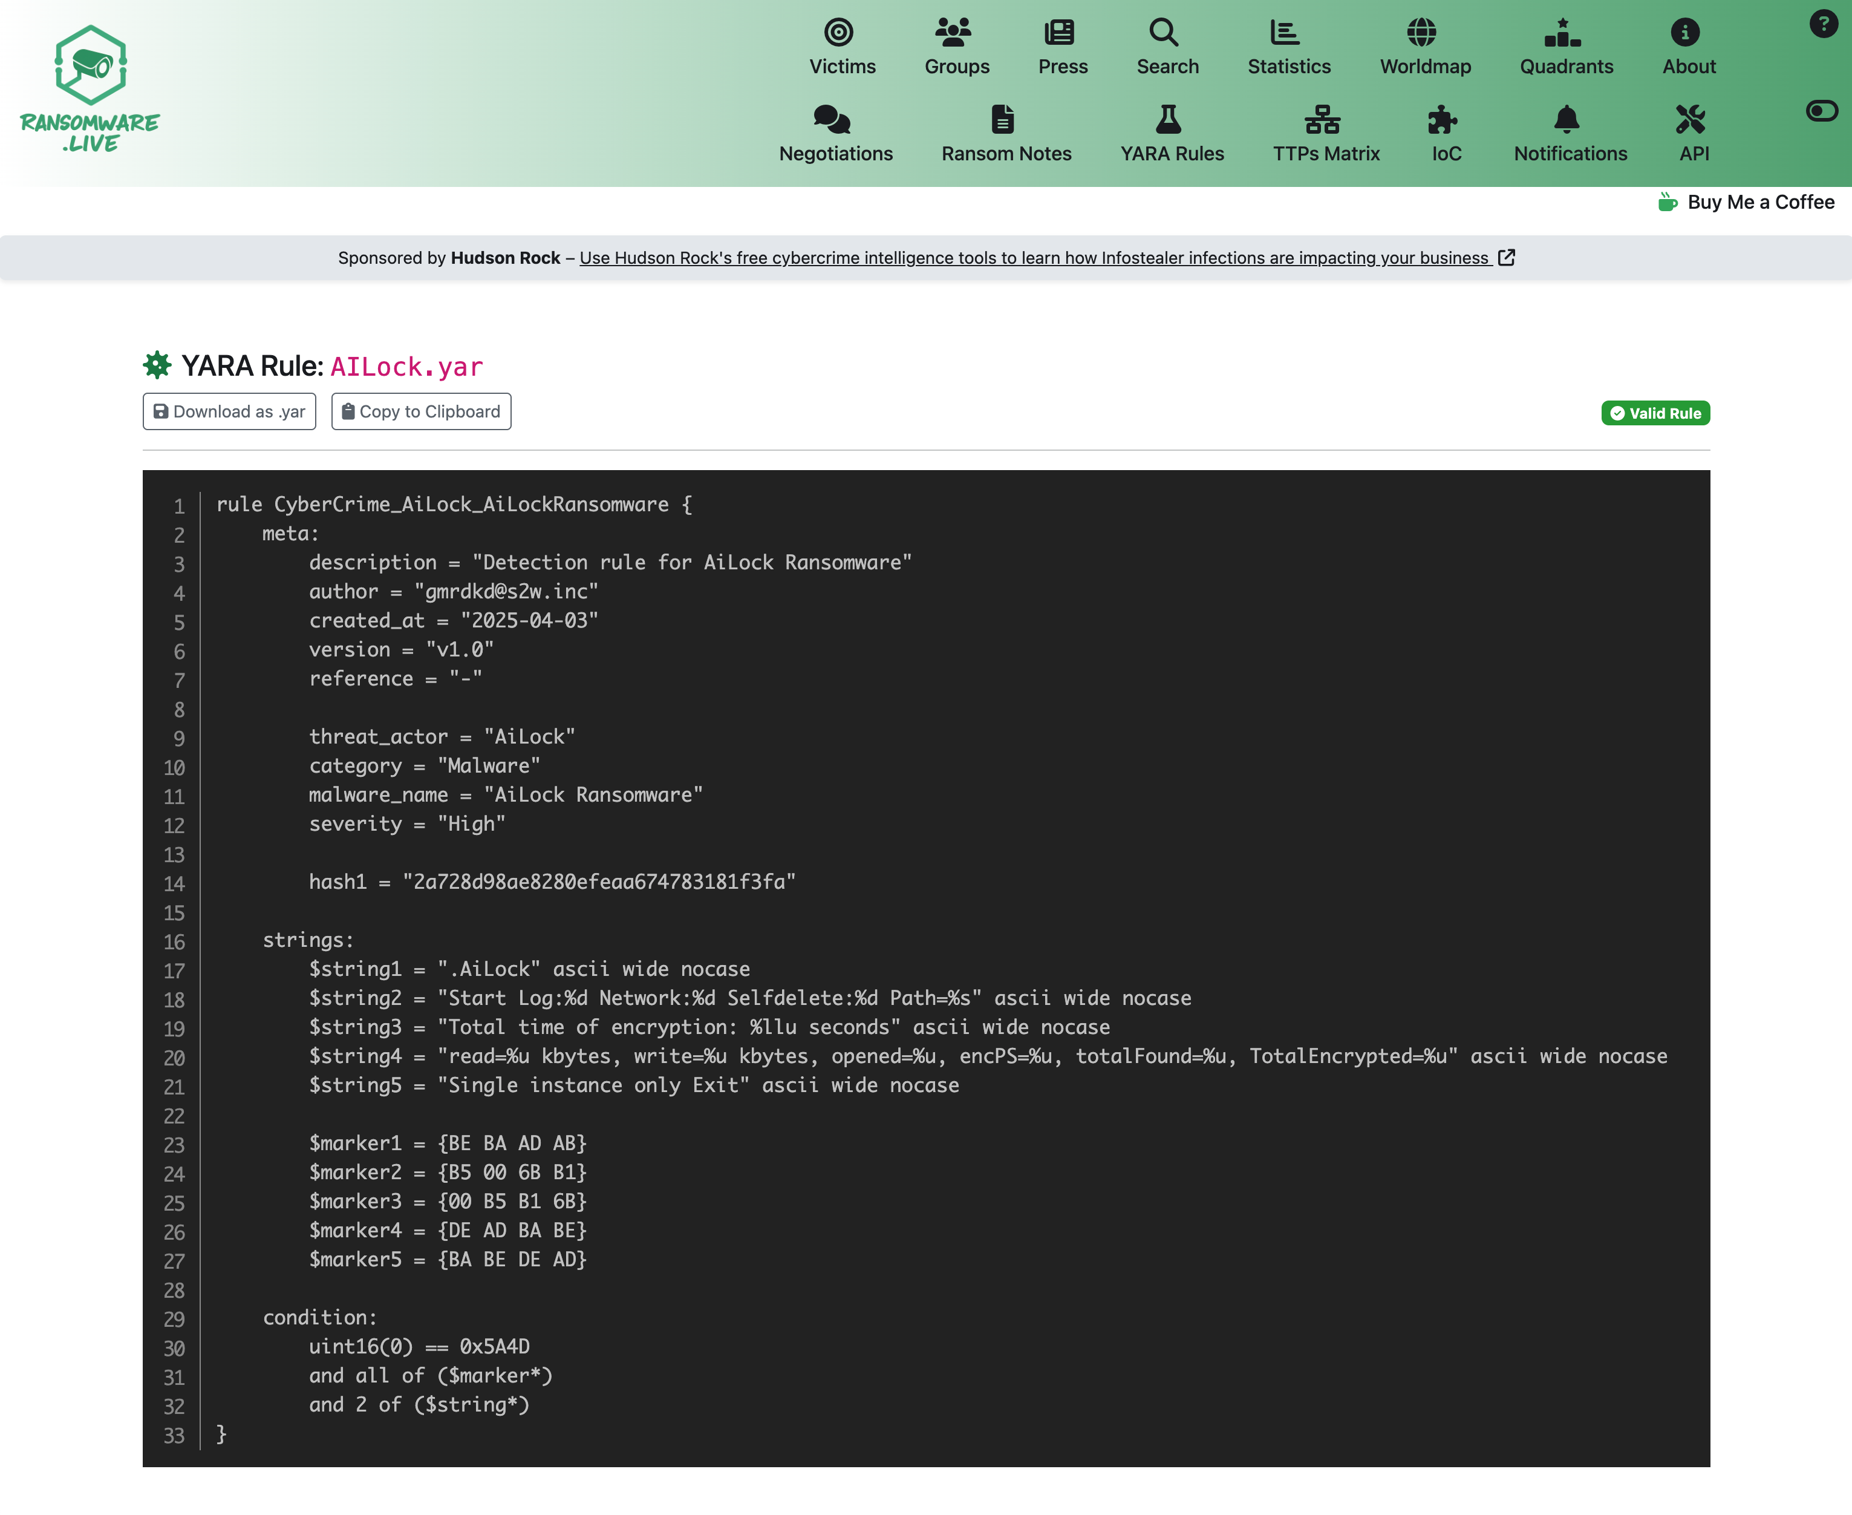The height and width of the screenshot is (1515, 1852).
Task: Toggle dark mode switch in header
Action: (1822, 111)
